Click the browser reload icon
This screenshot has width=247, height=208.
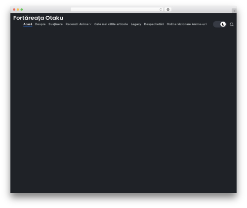161,9
